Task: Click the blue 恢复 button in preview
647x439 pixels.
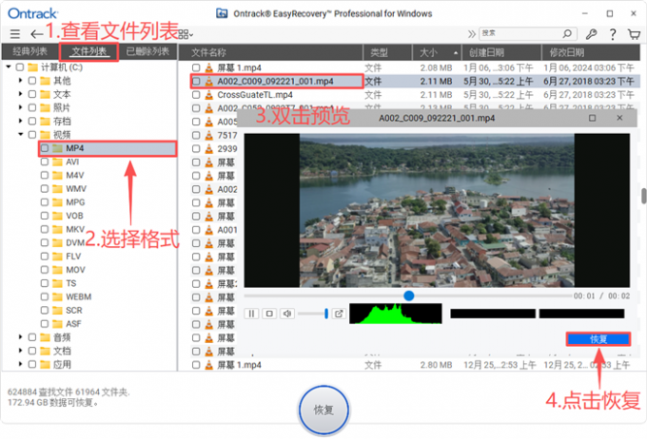Action: (598, 339)
